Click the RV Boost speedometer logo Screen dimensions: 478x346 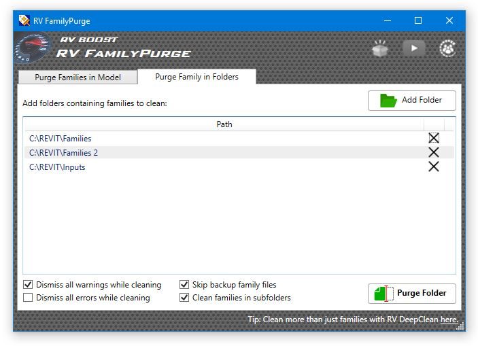33,48
